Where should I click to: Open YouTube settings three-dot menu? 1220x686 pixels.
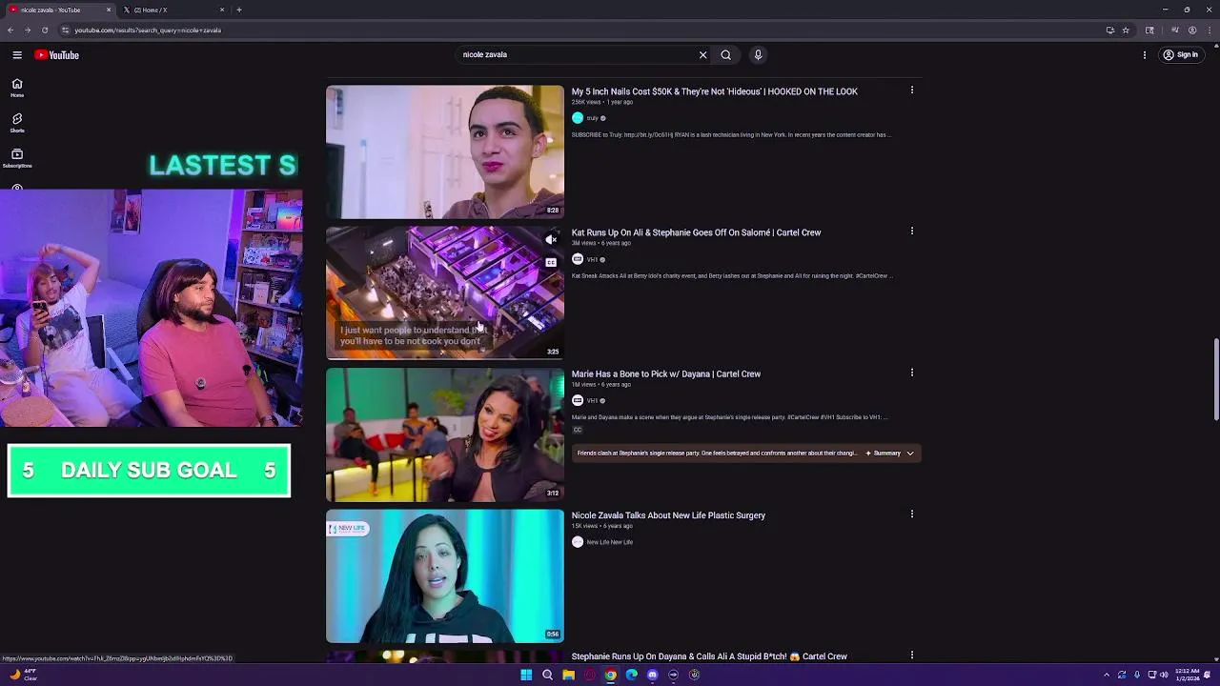[1145, 55]
